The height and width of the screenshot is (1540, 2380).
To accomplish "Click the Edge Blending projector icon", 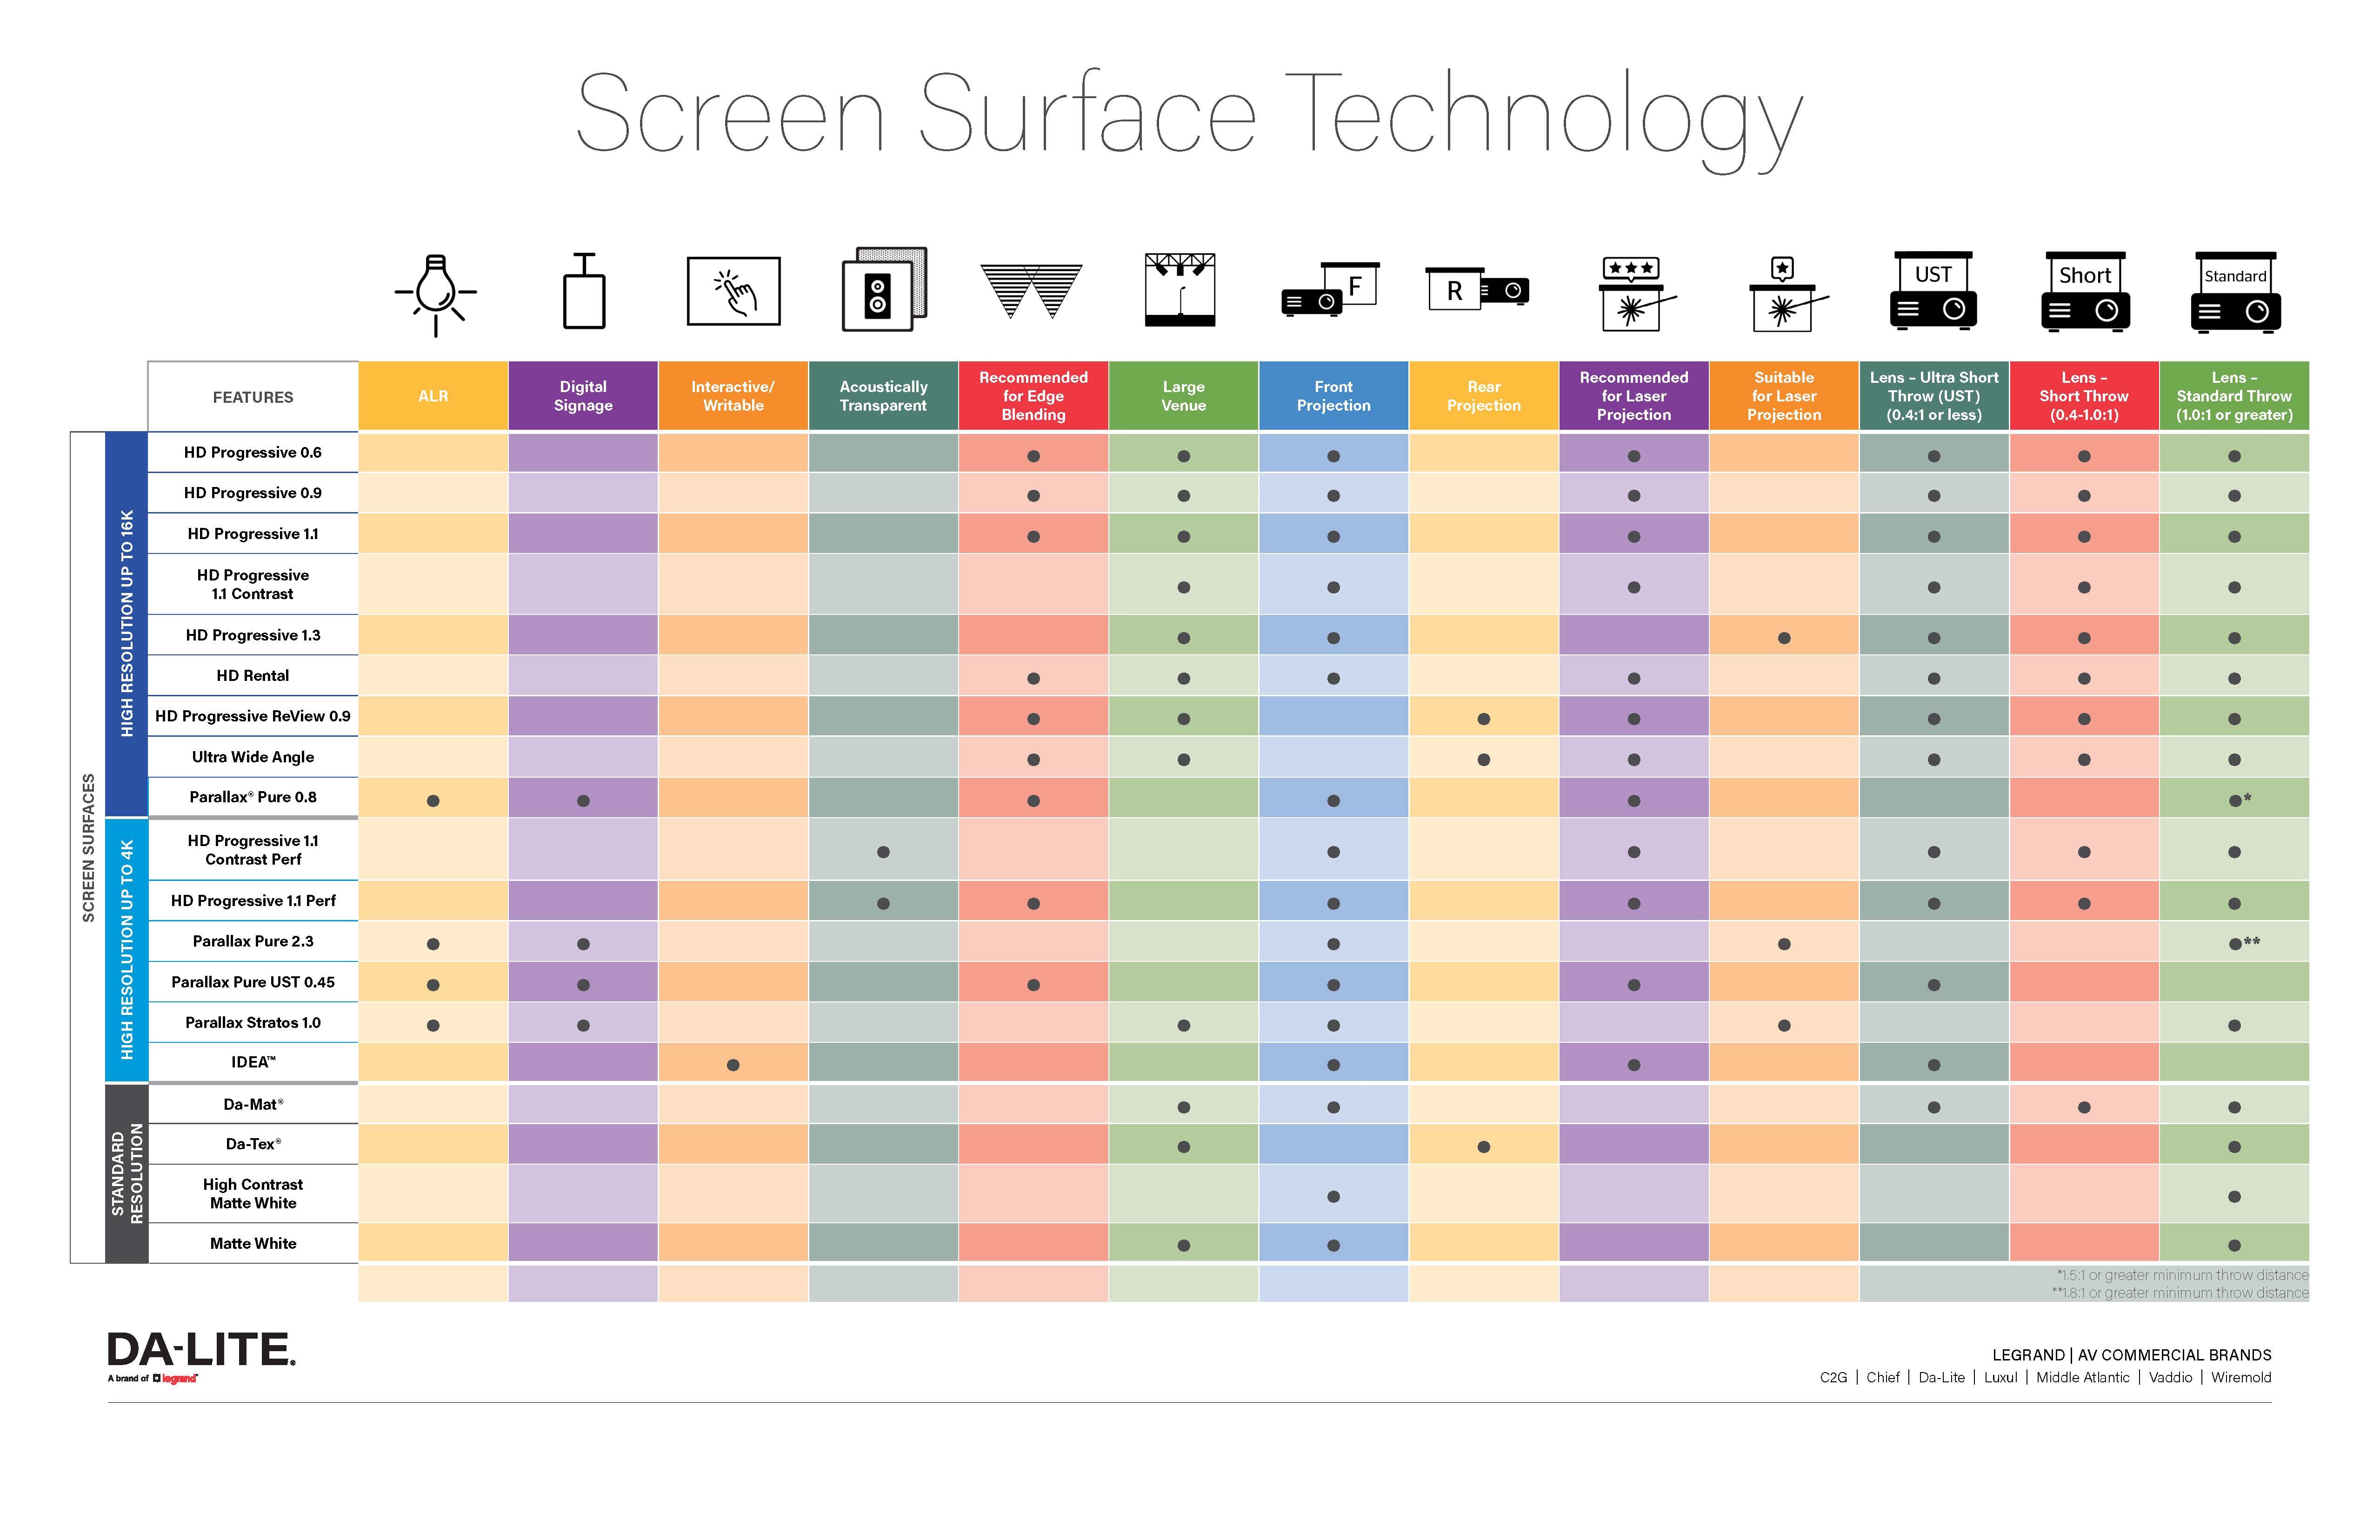I will coord(1032,295).
